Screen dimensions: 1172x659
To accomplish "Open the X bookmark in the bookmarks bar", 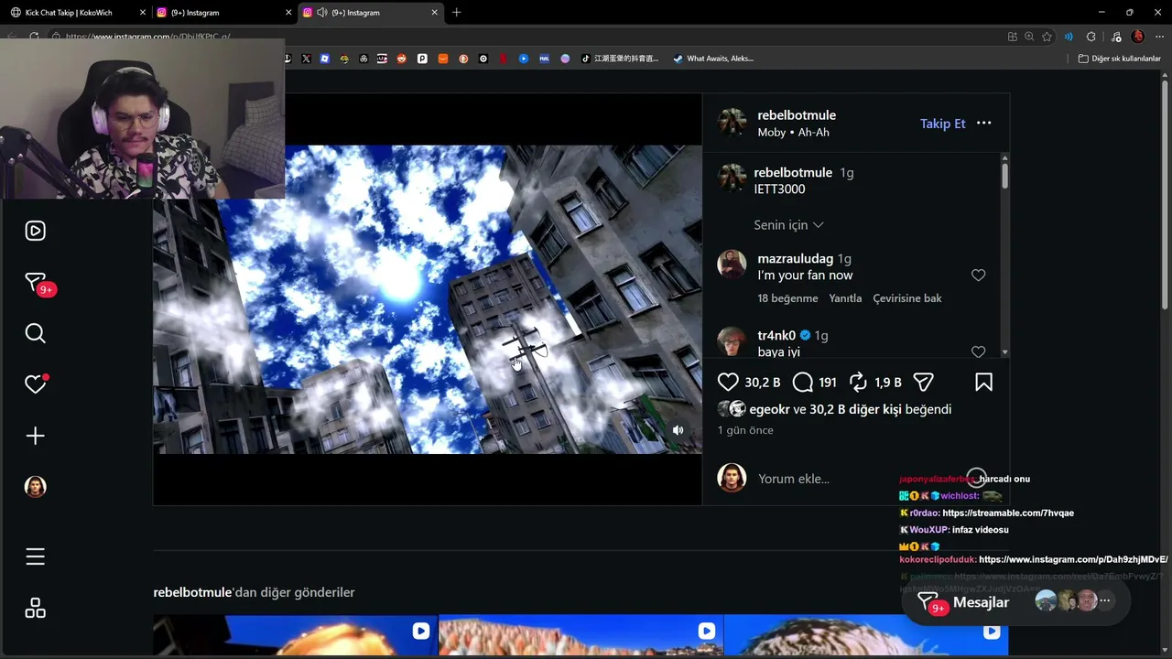I will tap(306, 59).
